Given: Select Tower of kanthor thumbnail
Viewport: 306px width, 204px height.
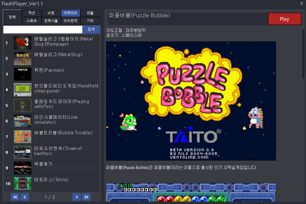Looking at the screenshot, I should point(23,152).
